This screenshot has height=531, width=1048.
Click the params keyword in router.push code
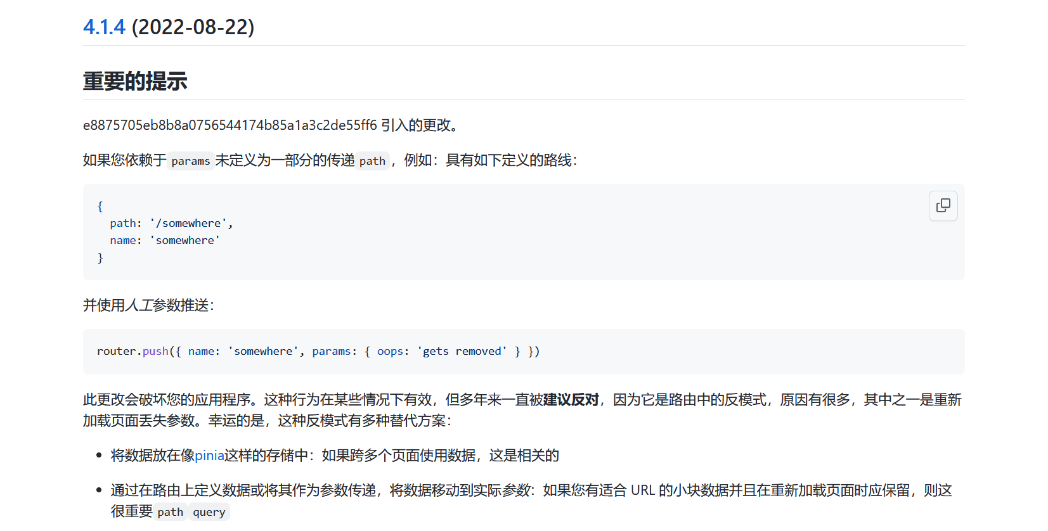coord(332,351)
